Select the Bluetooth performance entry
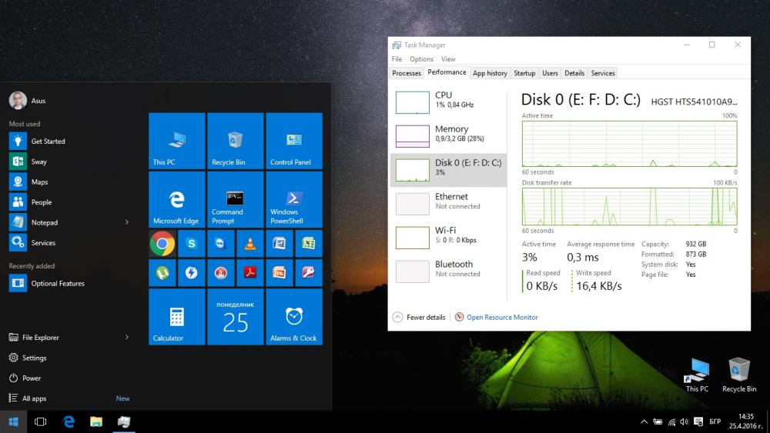The image size is (770, 433). 448,271
